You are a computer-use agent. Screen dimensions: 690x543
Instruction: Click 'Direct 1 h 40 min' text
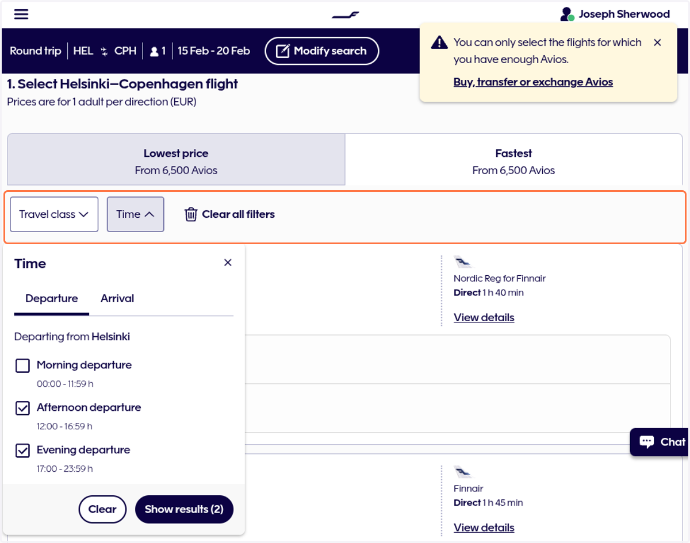pos(489,293)
